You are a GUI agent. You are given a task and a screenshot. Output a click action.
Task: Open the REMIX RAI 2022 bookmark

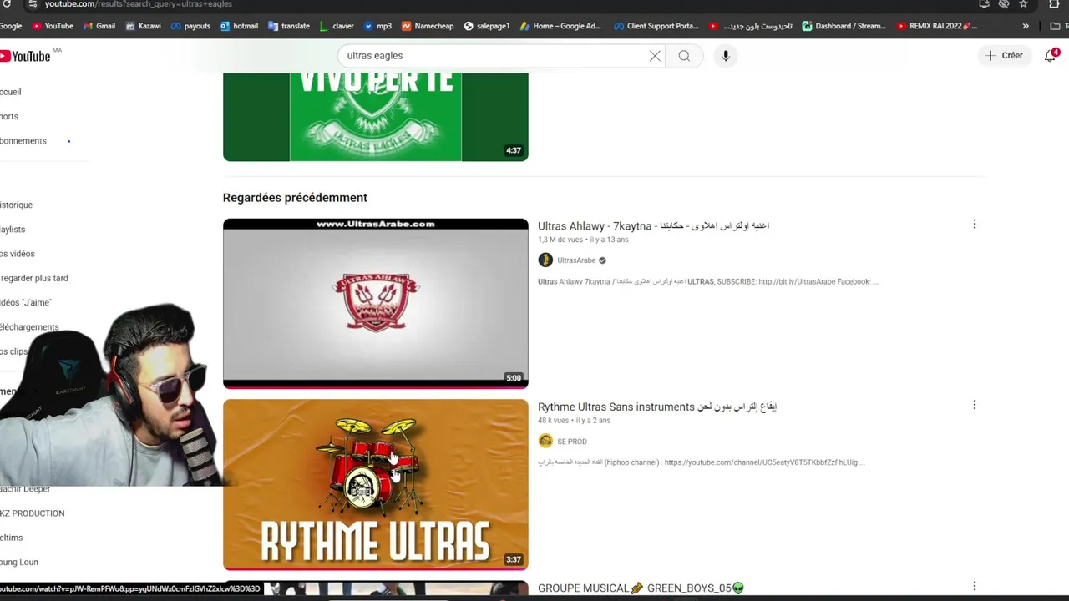[936, 26]
